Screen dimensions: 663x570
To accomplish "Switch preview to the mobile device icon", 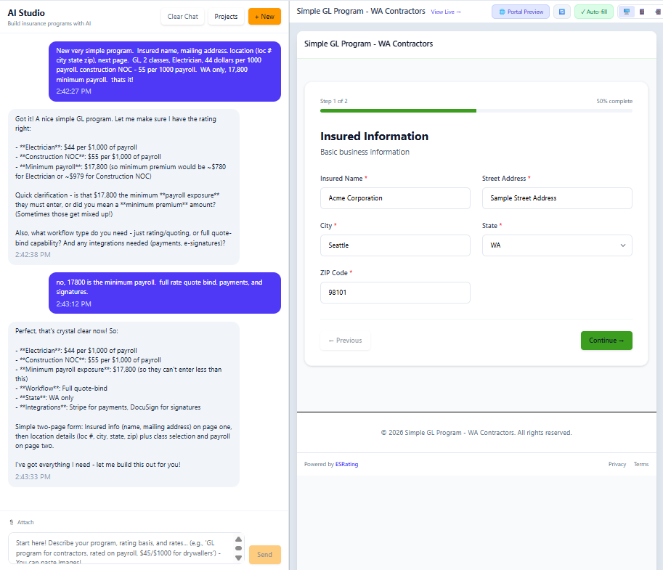I will coord(658,12).
